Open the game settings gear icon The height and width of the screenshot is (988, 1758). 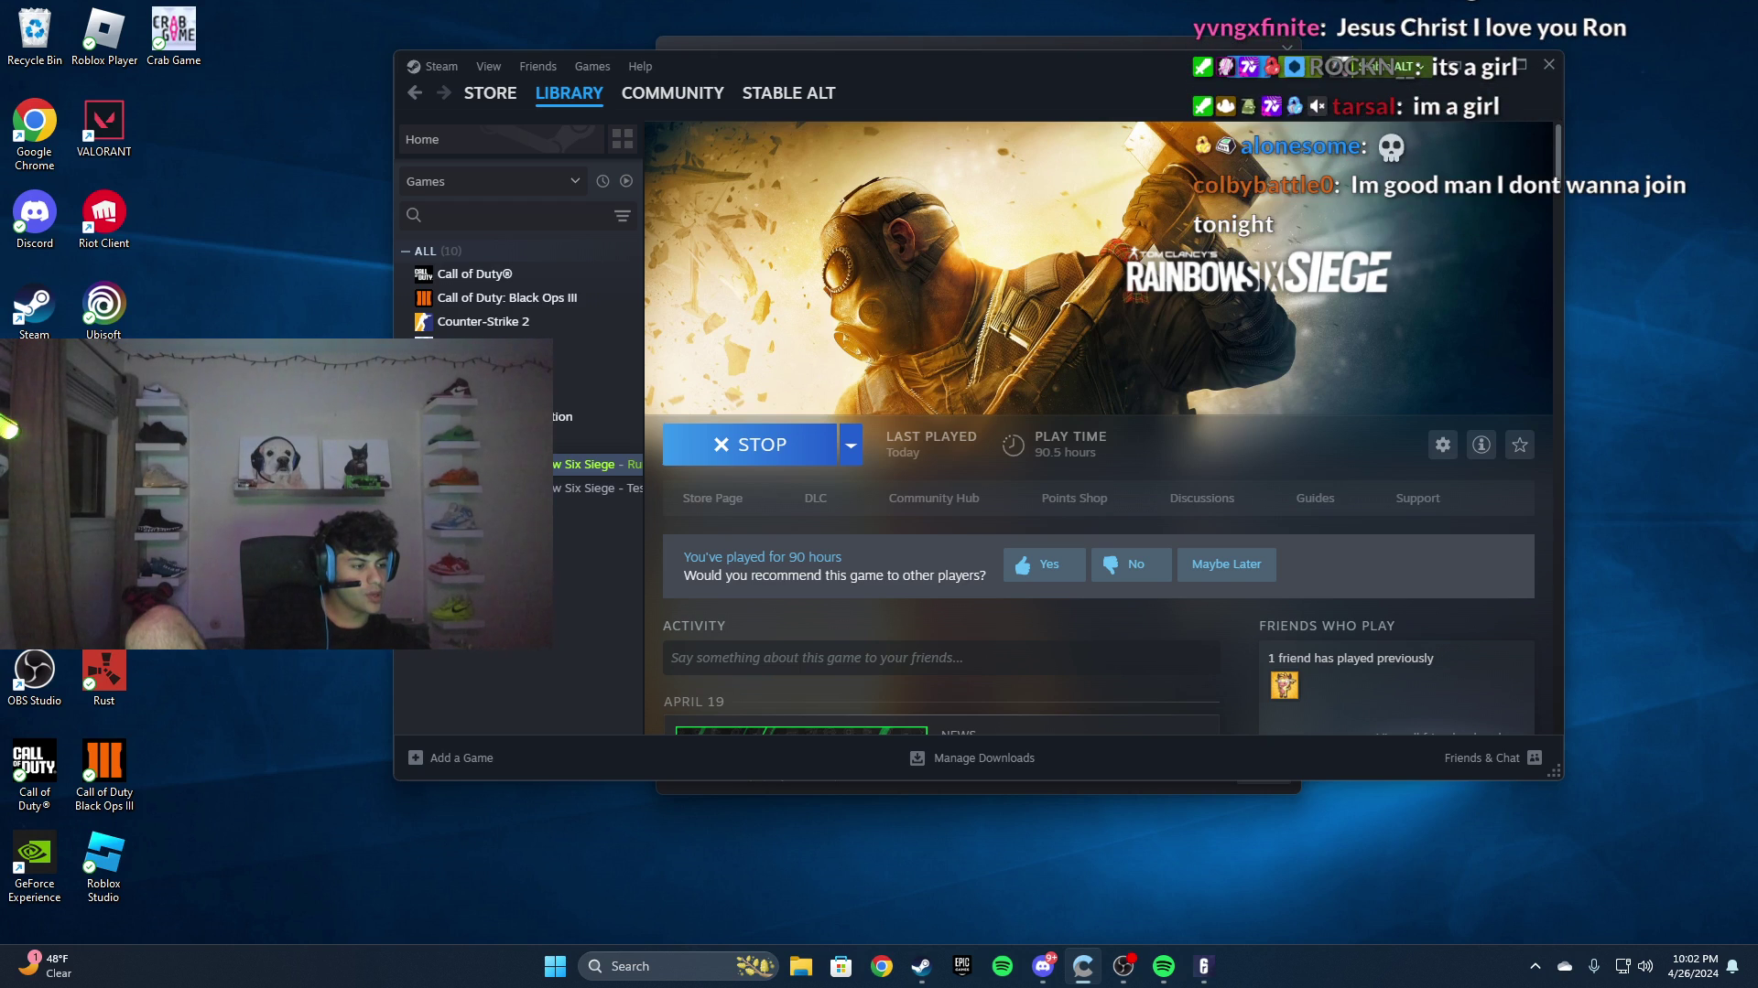pyautogui.click(x=1442, y=445)
